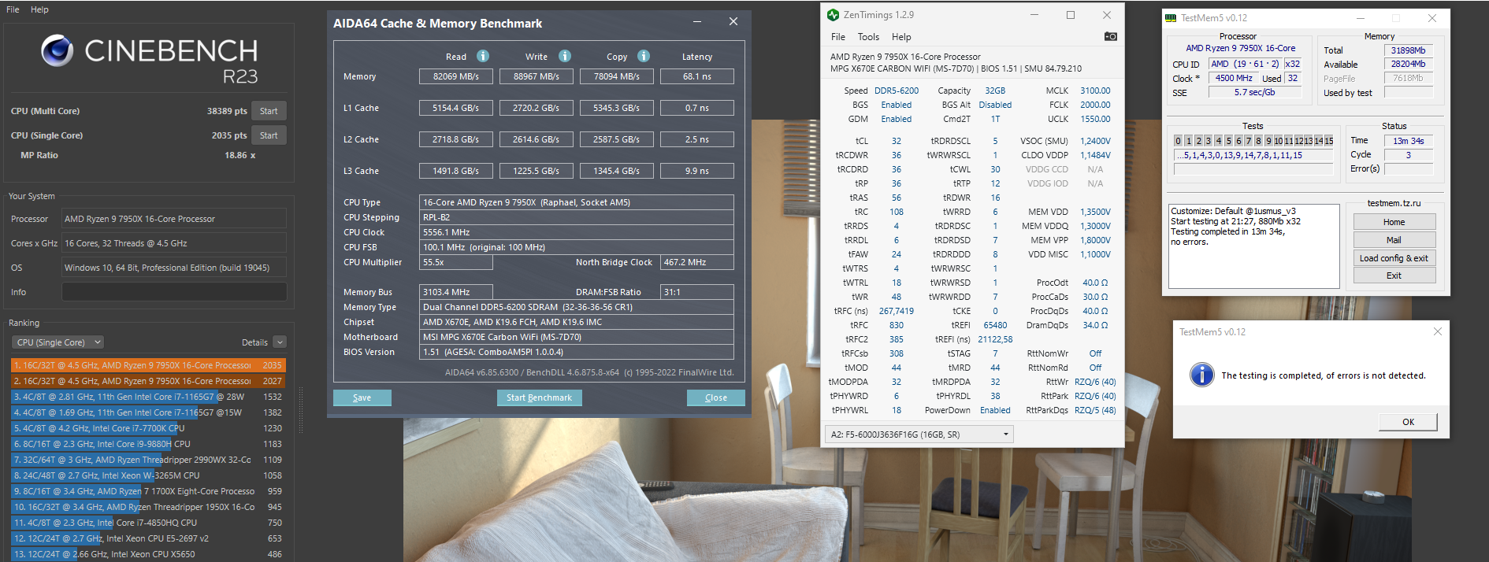Image resolution: width=1489 pixels, height=562 pixels.
Task: Close the TestMem5 completion dialog with X
Action: 1437,331
